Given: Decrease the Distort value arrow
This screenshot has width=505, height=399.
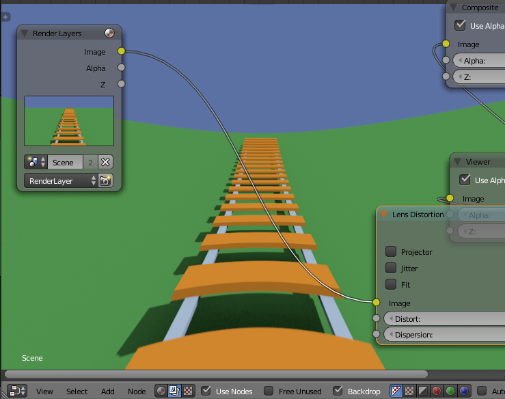Looking at the screenshot, I should pos(391,318).
